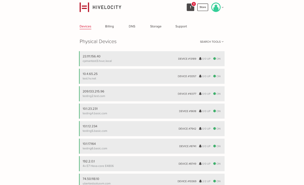304x185 pixels.
Task: Click the IP address 192.2.0.1
Action: tap(89, 161)
